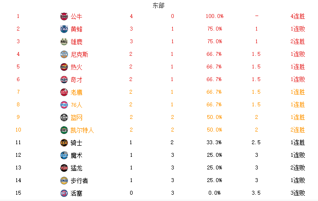Click the Charlotte Hornets CHA logo
Image resolution: width=318 pixels, height=201 pixels.
pyautogui.click(x=64, y=29)
